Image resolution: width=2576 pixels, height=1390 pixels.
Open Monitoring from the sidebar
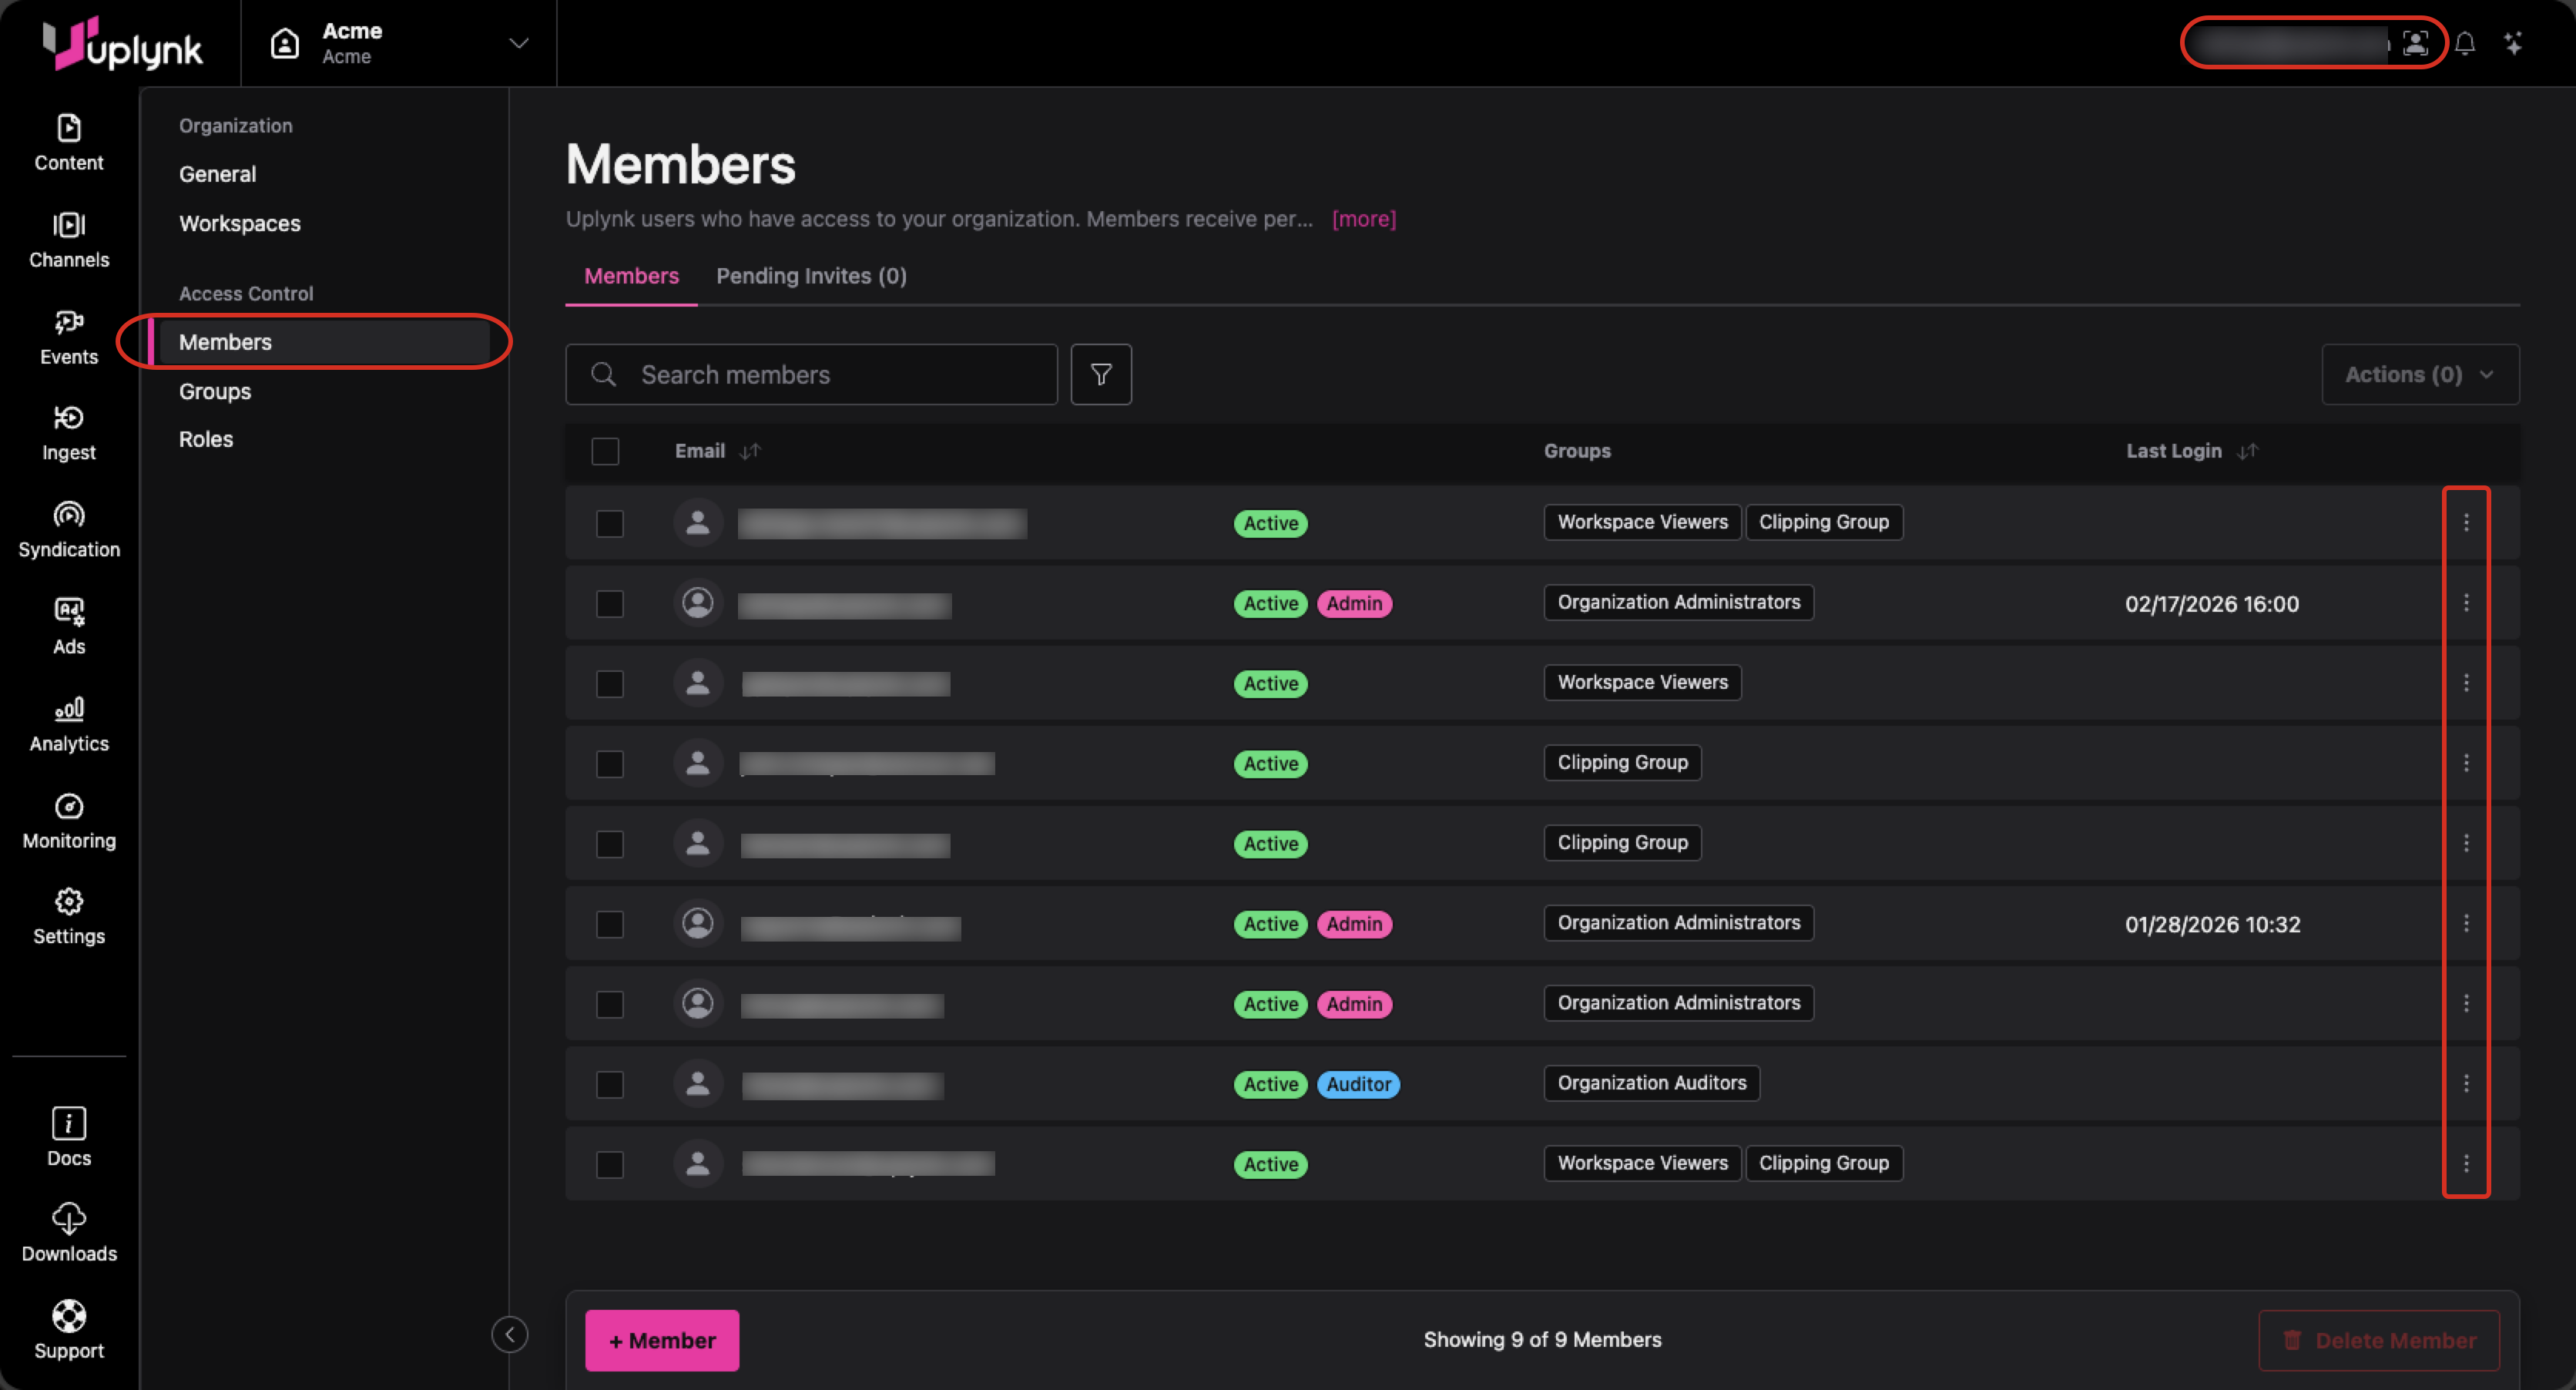[x=68, y=821]
